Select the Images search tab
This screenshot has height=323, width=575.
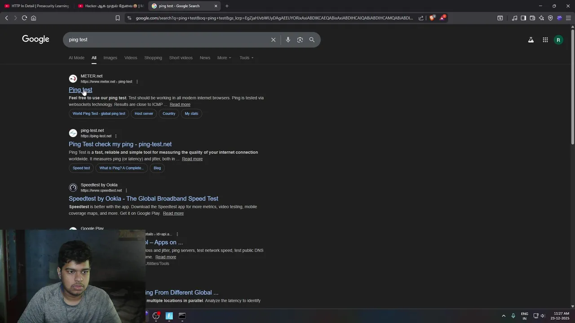110,58
